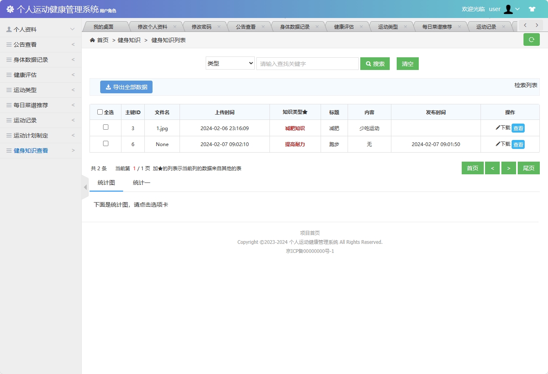Open the dropdown arrow next to user
Viewport: 548px width, 374px height.
pos(518,9)
